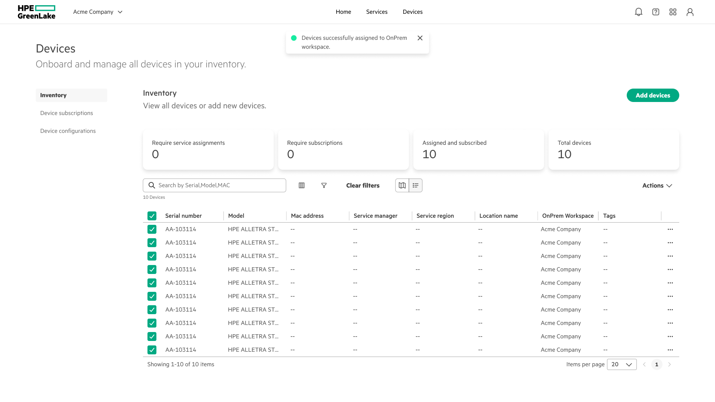715x402 pixels.
Task: Click the Clear filters button
Action: pyautogui.click(x=363, y=185)
